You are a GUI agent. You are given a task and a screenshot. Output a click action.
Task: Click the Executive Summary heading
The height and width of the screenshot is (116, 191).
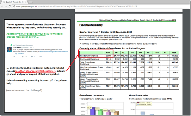(x=91, y=25)
